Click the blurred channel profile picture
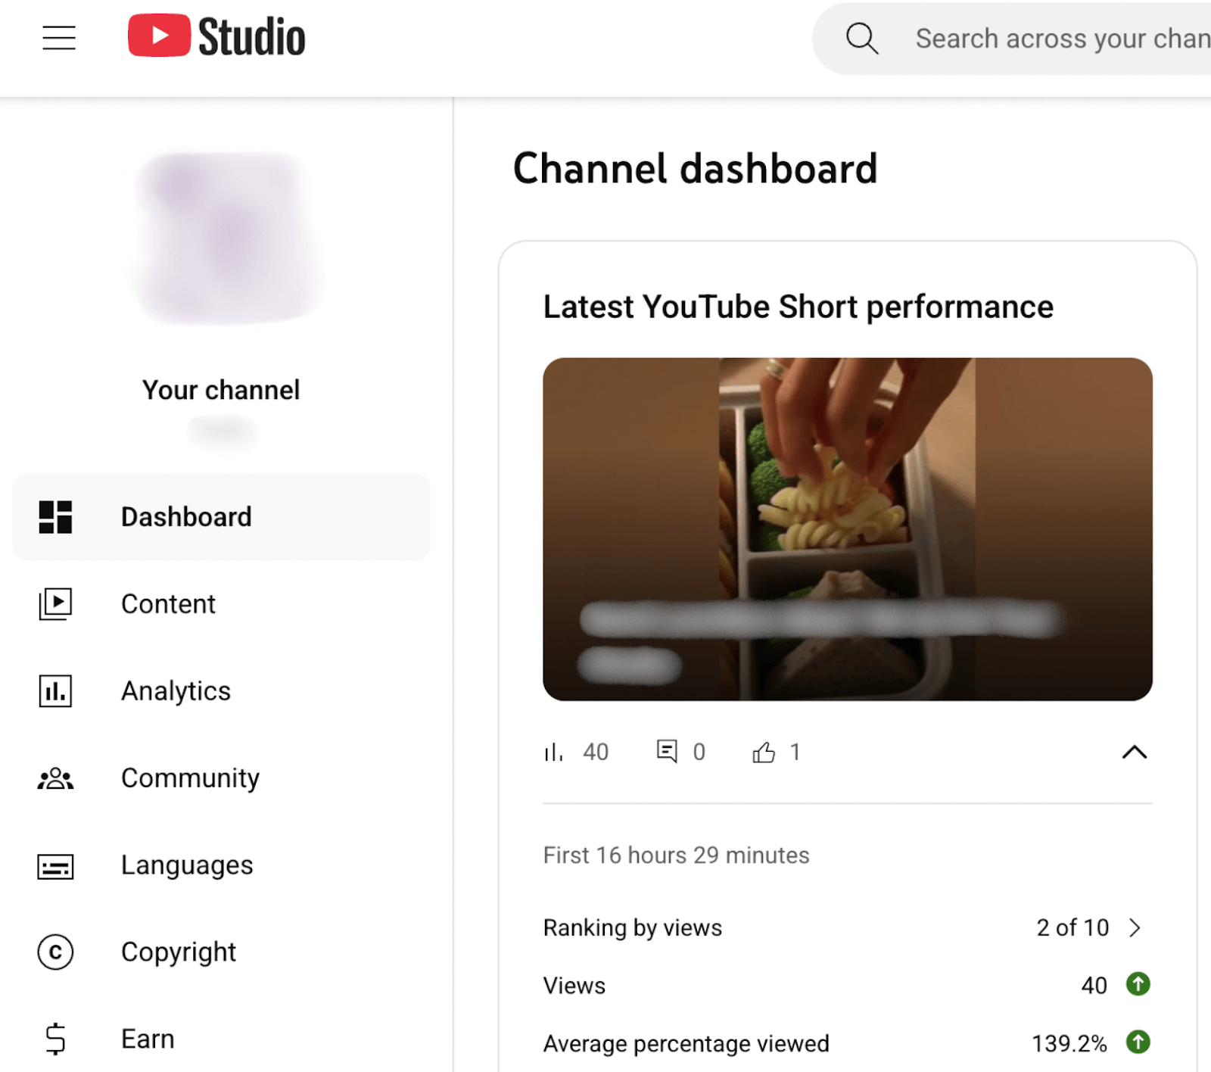The image size is (1211, 1072). (x=227, y=238)
